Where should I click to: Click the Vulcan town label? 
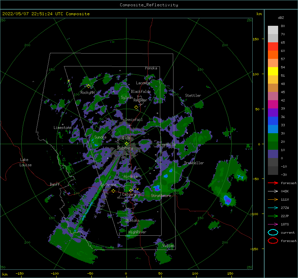pos(169,246)
